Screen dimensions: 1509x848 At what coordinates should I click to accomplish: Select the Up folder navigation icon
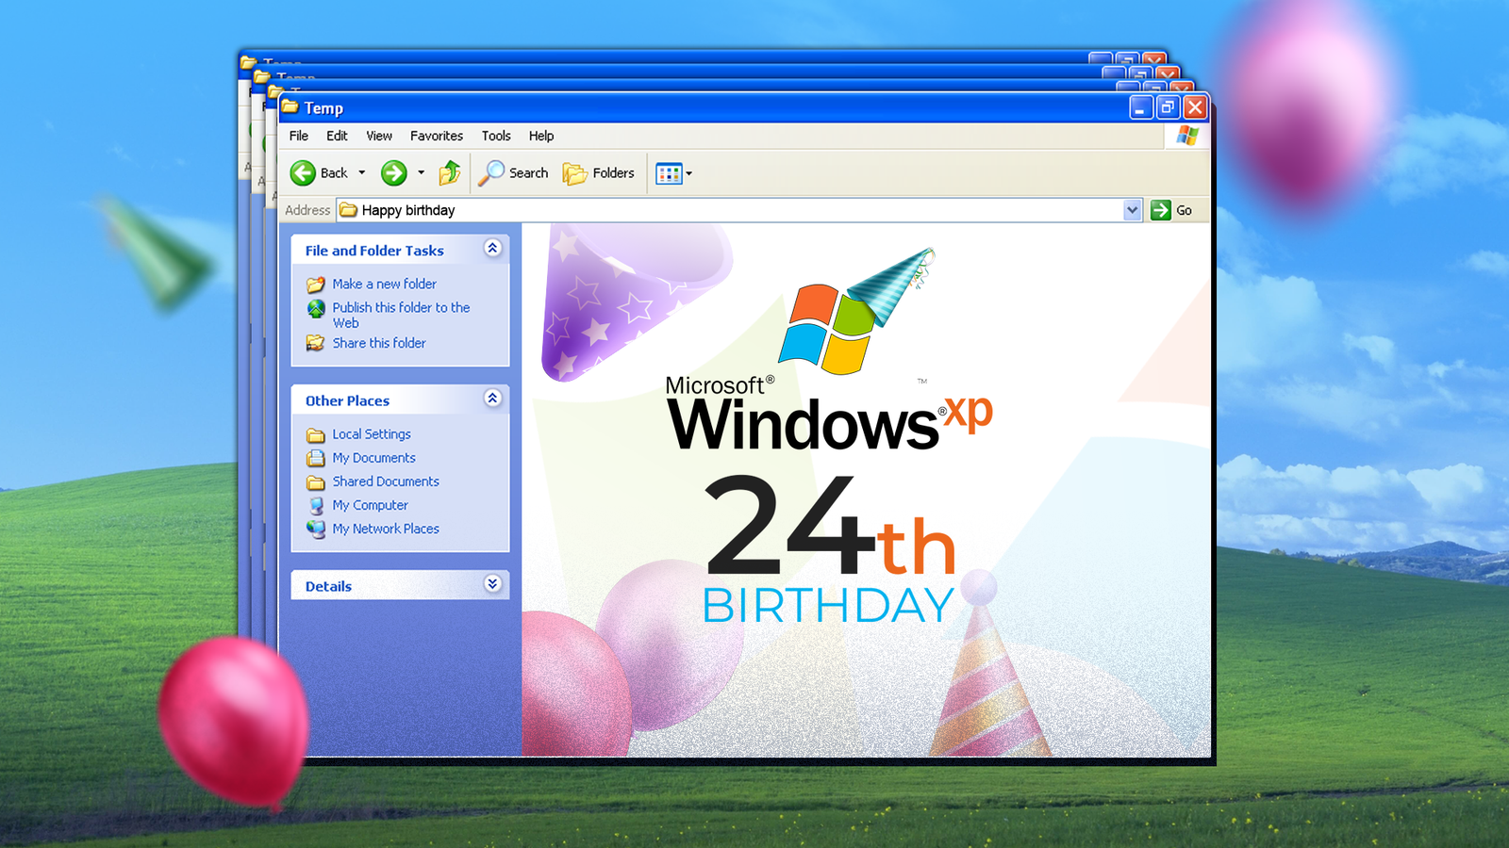[x=450, y=172]
